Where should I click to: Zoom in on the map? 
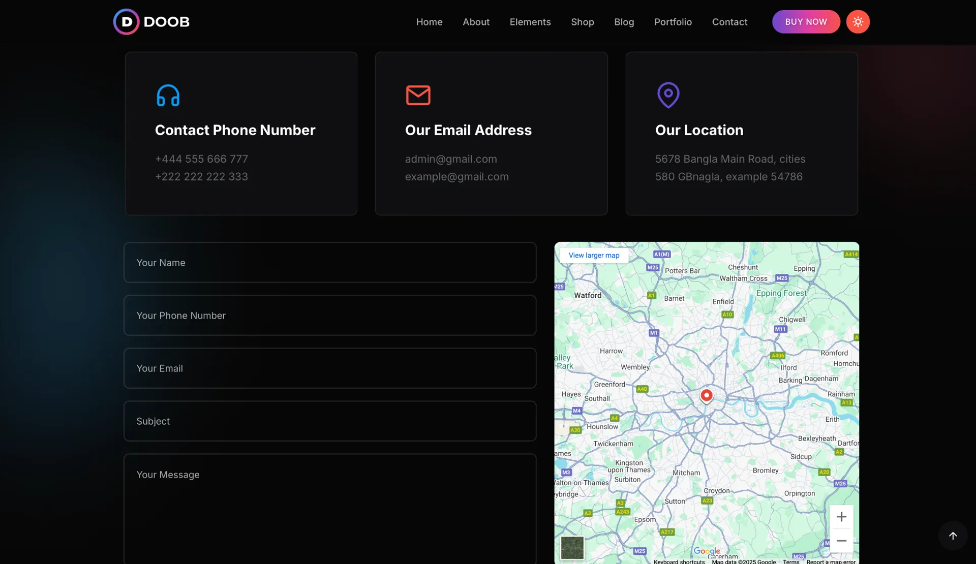841,517
